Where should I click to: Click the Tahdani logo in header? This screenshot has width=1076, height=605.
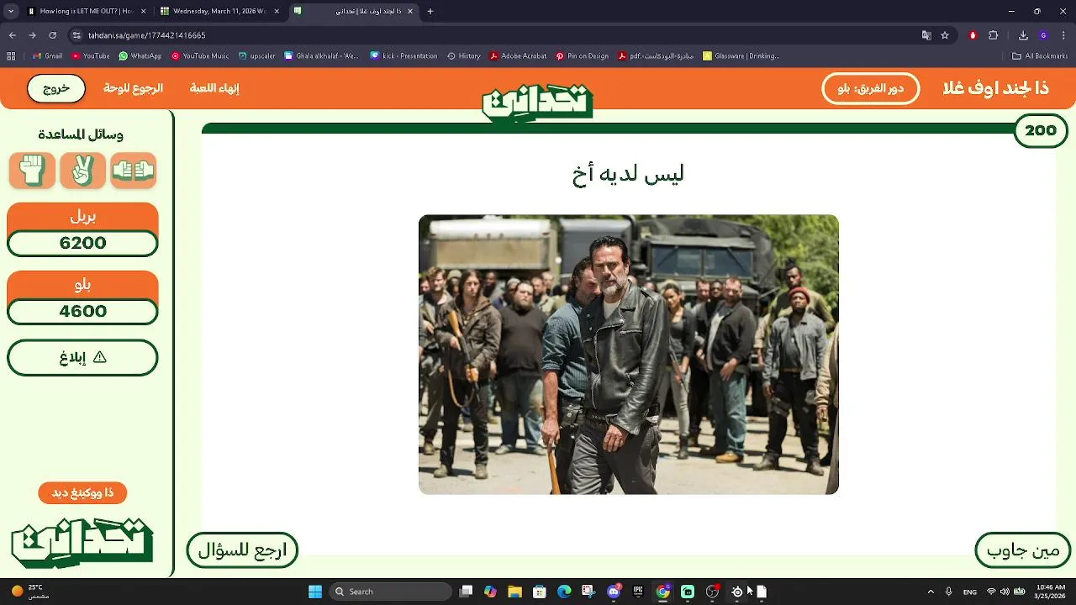pos(538,103)
